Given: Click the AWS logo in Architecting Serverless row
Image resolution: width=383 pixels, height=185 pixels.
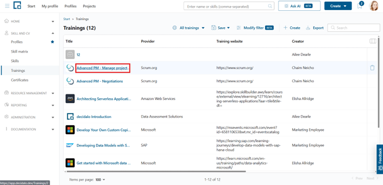Looking at the screenshot, I should click(70, 99).
